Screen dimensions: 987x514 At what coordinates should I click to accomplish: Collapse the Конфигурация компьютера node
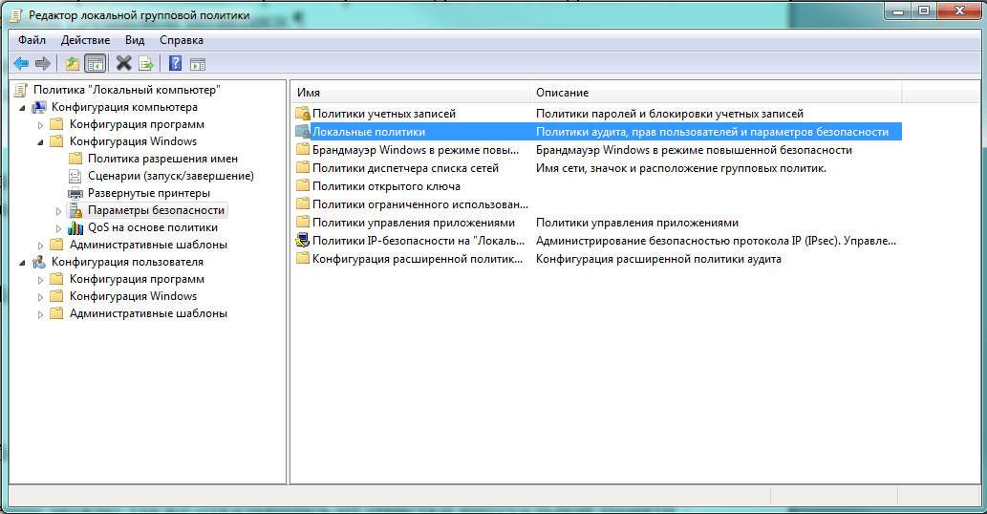click(x=22, y=107)
